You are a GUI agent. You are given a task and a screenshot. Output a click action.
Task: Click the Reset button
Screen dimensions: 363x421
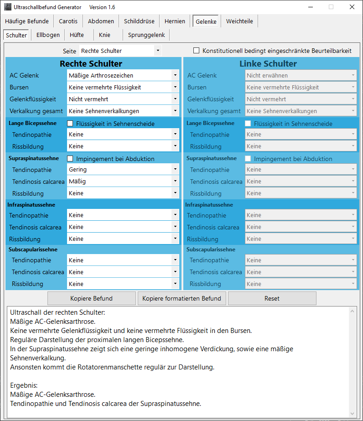(x=272, y=298)
